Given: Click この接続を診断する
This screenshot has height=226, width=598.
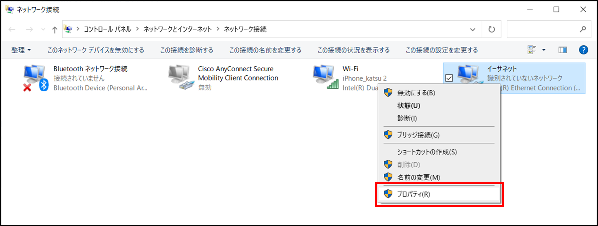Looking at the screenshot, I should [187, 50].
